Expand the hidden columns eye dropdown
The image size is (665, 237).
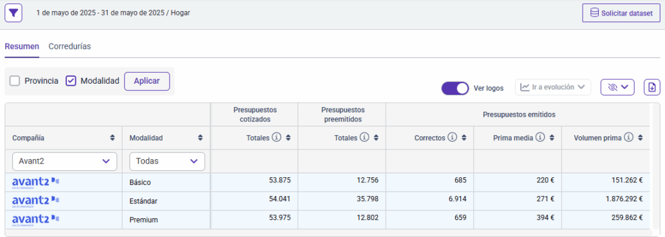(x=618, y=87)
